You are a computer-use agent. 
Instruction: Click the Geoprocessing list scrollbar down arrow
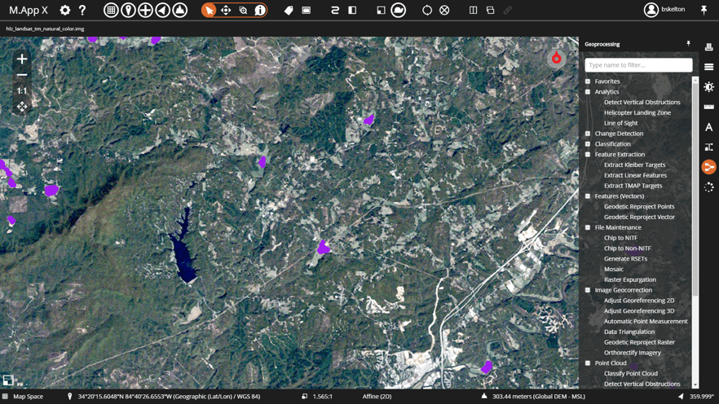point(695,384)
